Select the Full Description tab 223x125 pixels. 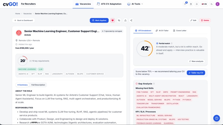pyautogui.click(x=38, y=85)
